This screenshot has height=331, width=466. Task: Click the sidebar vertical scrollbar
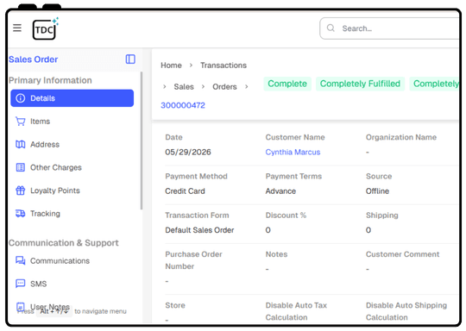pyautogui.click(x=142, y=141)
